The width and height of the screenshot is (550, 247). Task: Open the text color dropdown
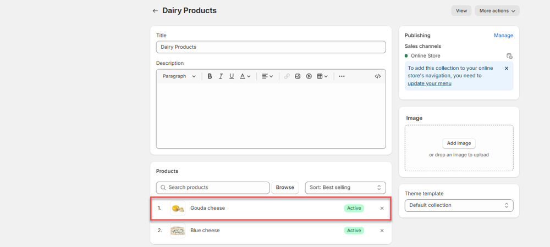coord(245,76)
